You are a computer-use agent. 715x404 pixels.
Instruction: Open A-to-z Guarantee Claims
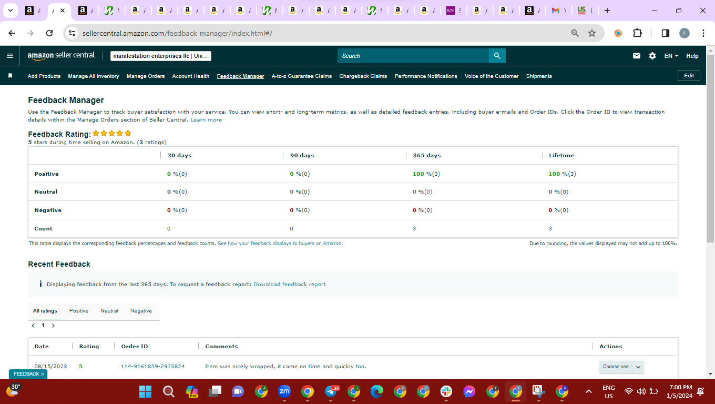pos(302,76)
